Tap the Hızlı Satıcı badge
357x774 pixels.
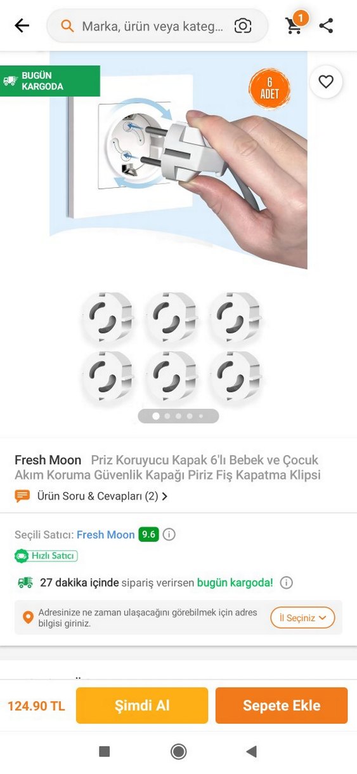(x=46, y=556)
